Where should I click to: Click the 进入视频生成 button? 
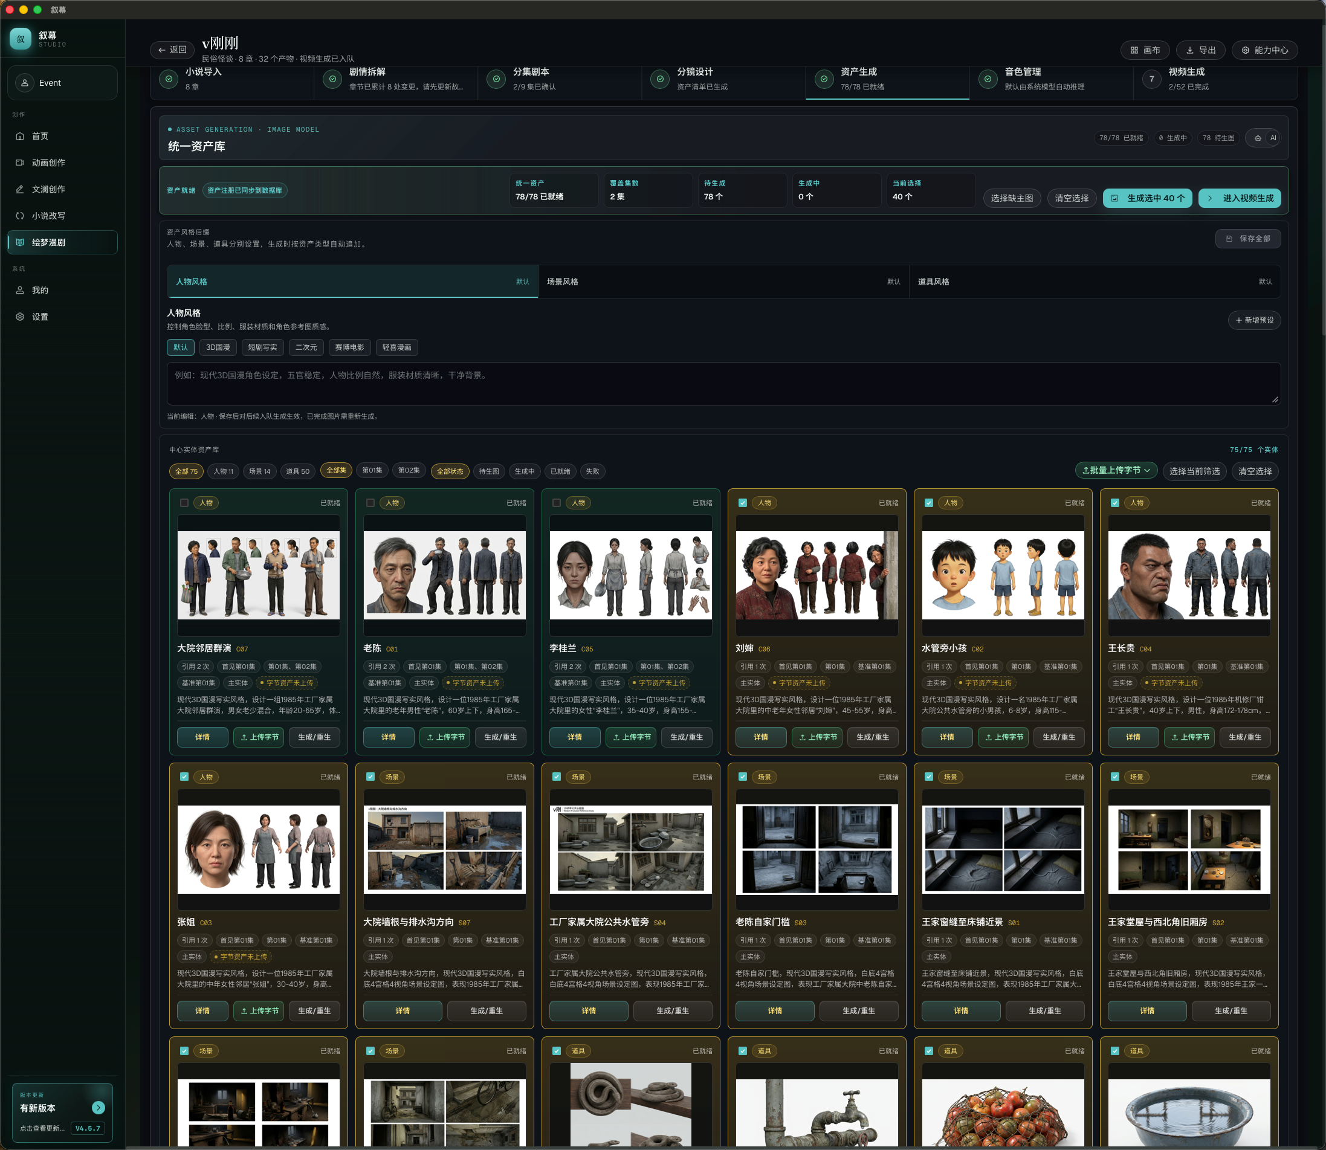click(x=1240, y=198)
